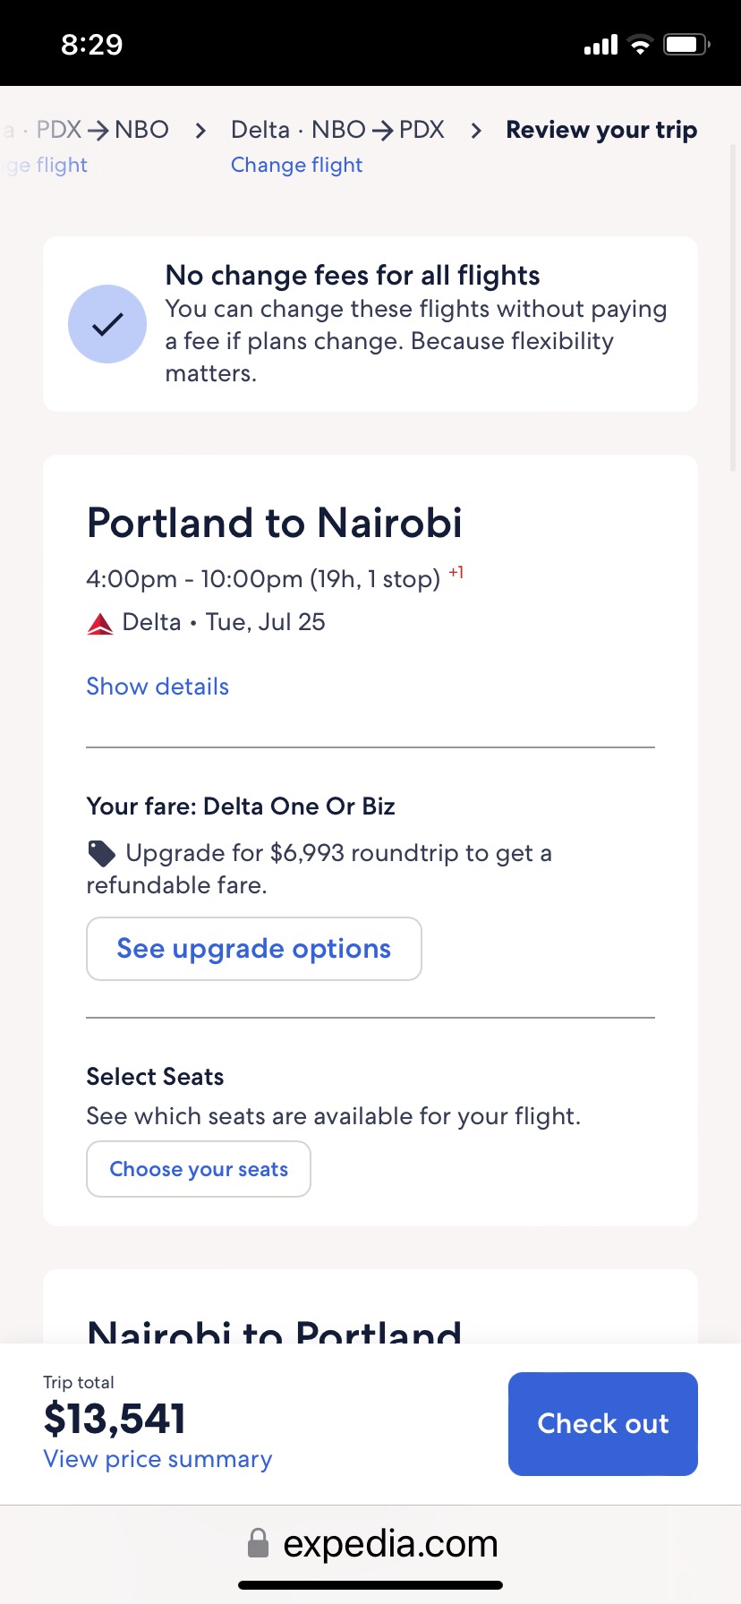Tap the Wi-Fi status icon
741x1604 pixels.
640,45
